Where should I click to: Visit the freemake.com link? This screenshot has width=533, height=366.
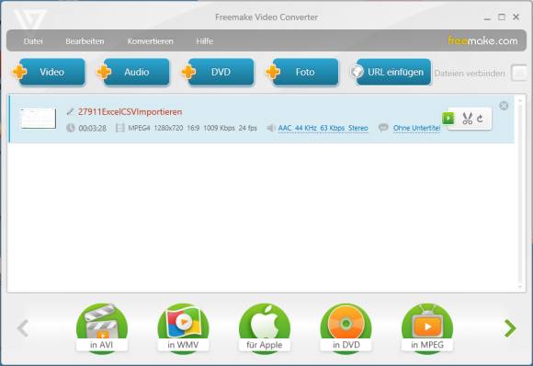point(482,40)
